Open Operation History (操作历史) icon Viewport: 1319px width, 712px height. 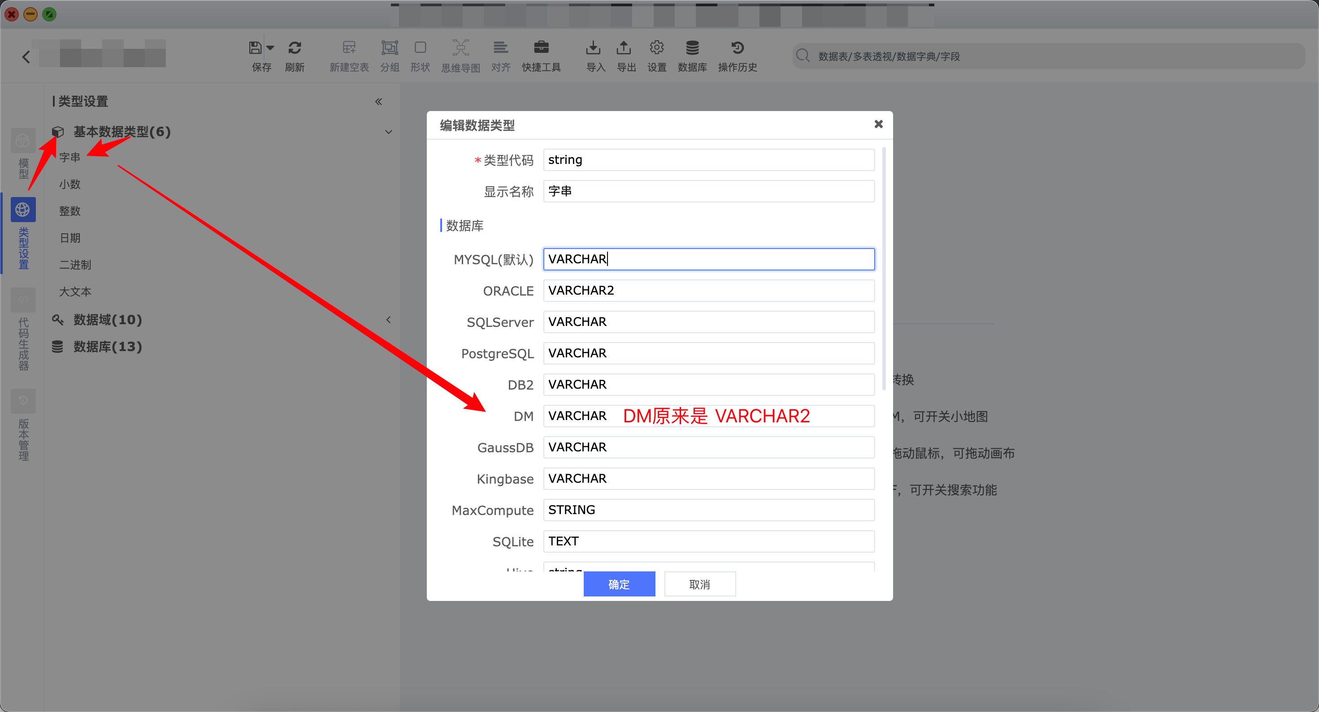pyautogui.click(x=738, y=48)
